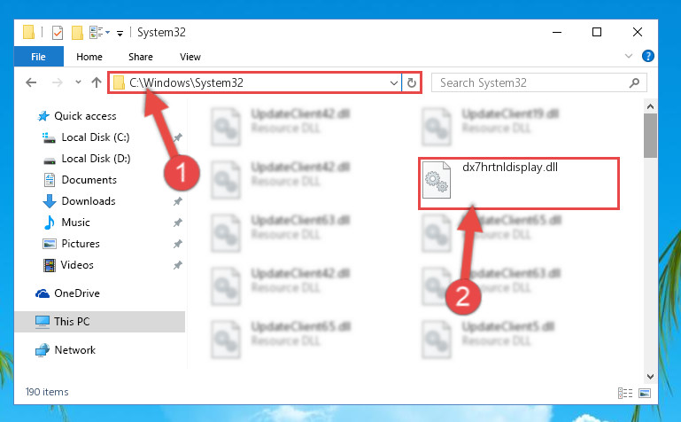Click New Folder icon in title bar

point(77,33)
